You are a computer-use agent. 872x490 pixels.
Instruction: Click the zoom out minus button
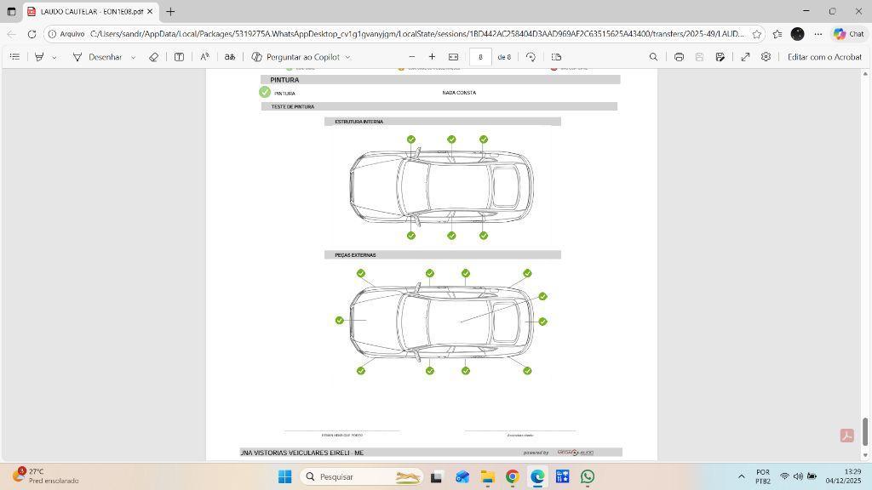[x=412, y=57]
